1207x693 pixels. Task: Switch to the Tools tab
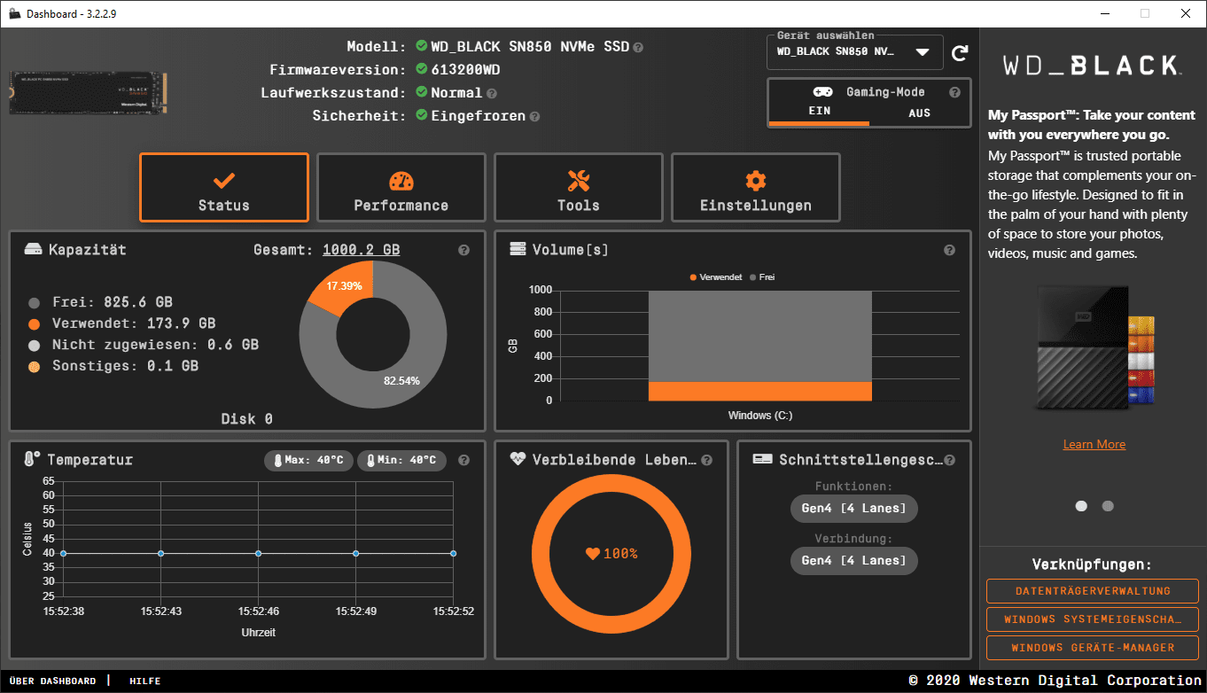pos(579,187)
